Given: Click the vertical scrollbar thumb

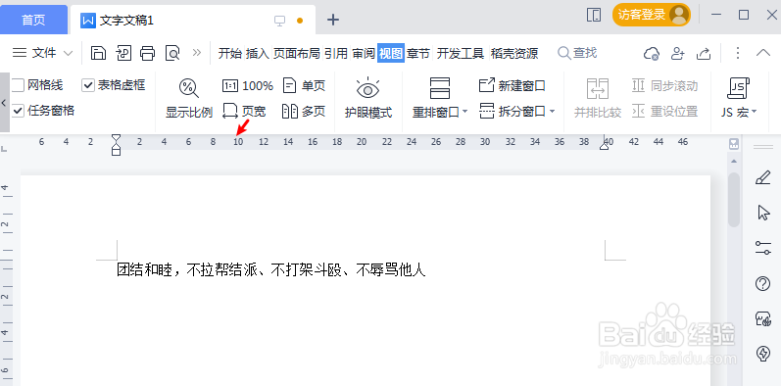Looking at the screenshot, I should (x=734, y=200).
